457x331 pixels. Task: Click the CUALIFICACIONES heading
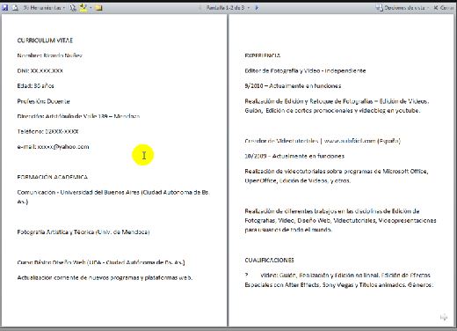[x=269, y=260]
